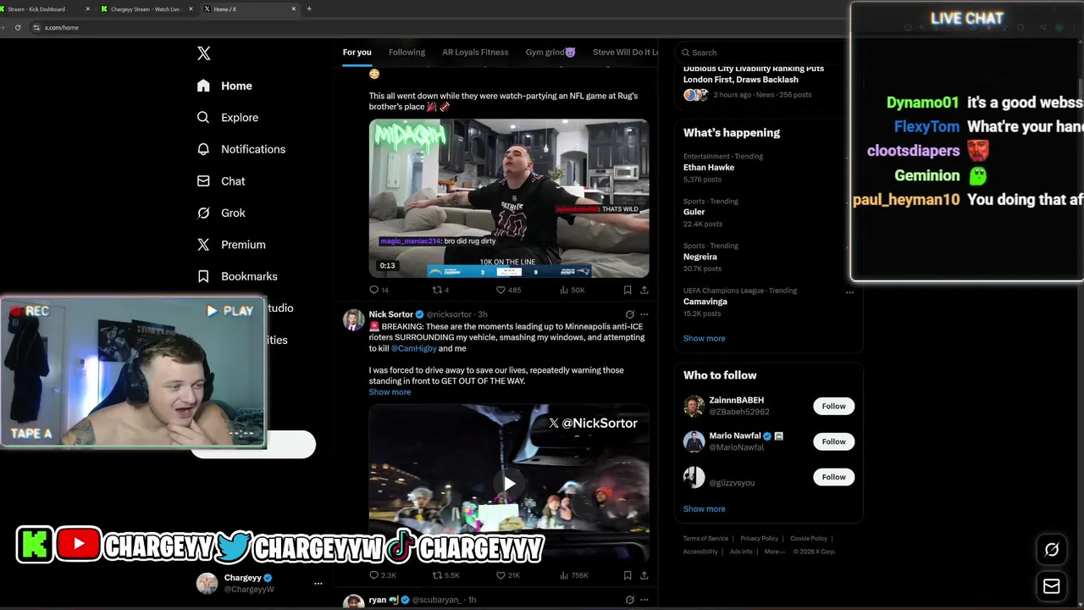Open account menu next to Chargeyy profile
Image resolution: width=1084 pixels, height=610 pixels.
[x=318, y=584]
